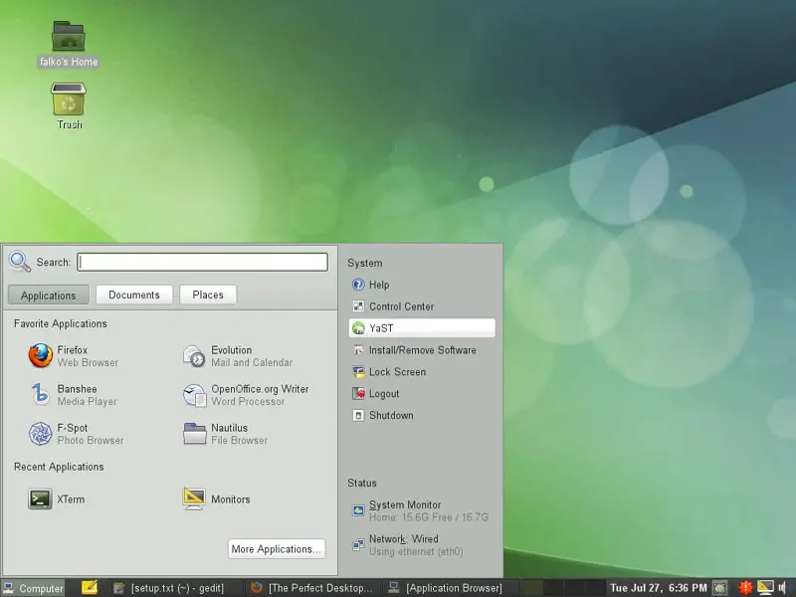
Task: Launch YaST from the System list
Action: (x=422, y=328)
